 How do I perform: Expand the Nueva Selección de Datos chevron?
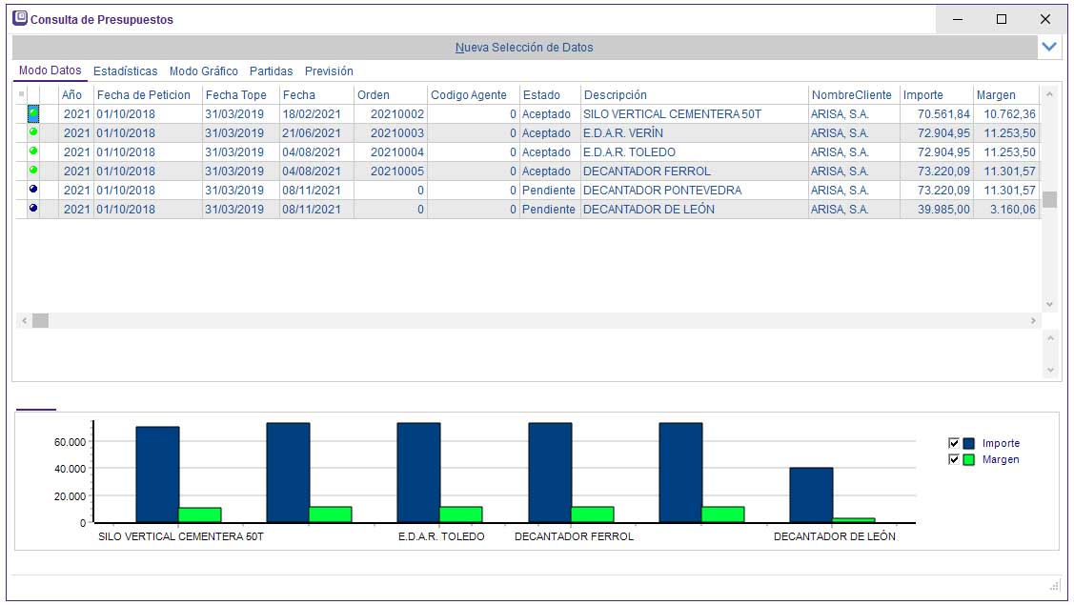(1049, 47)
